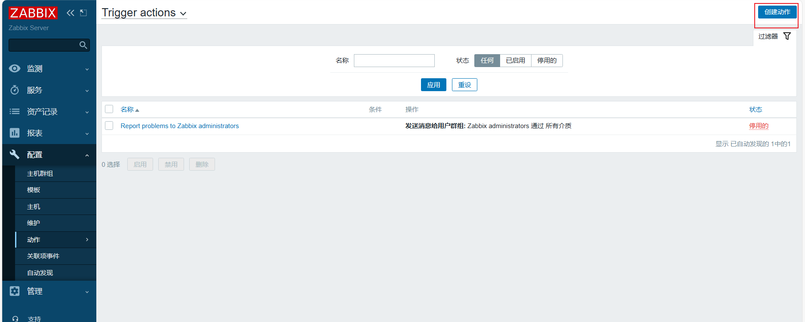Click the 创建动作 button

tap(777, 12)
